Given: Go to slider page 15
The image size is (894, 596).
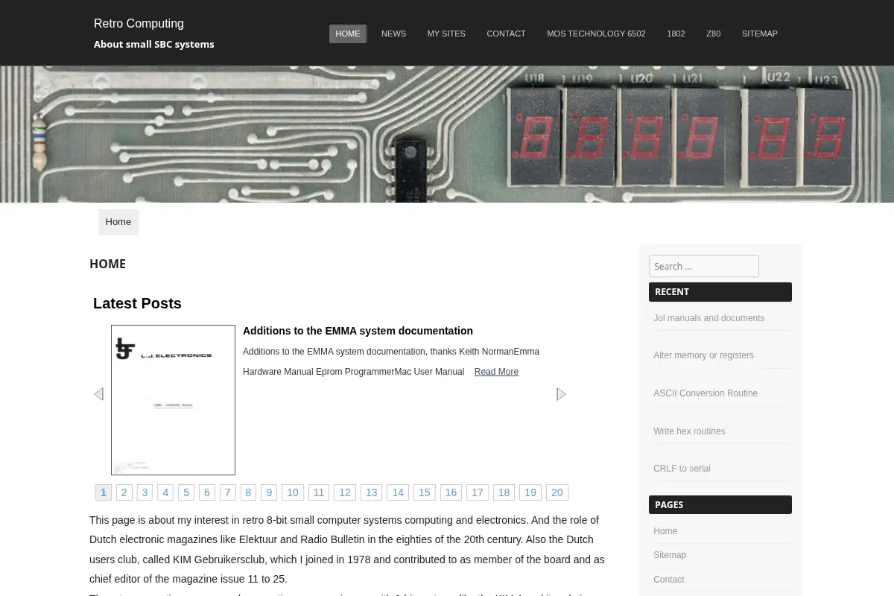Looking at the screenshot, I should [x=425, y=492].
